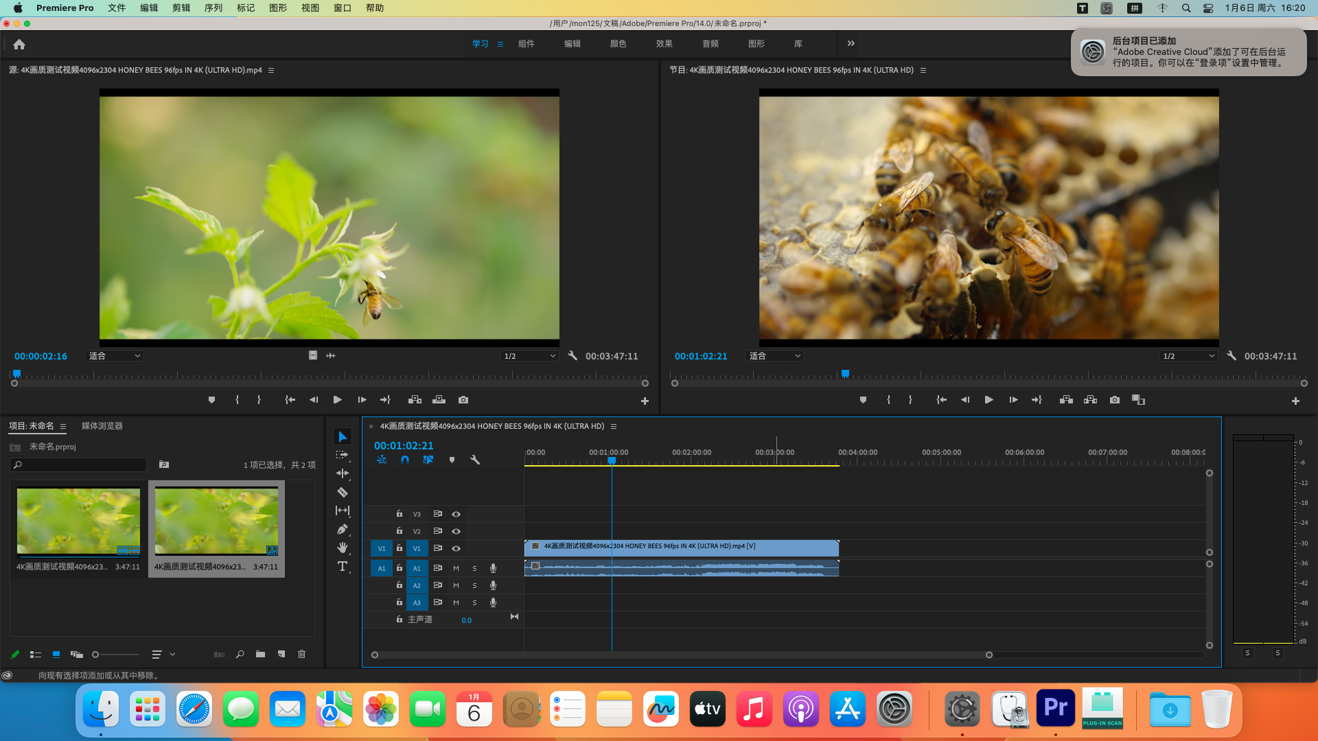This screenshot has width=1318, height=741.
Task: Select the Ripple Edit tool
Action: 342,473
